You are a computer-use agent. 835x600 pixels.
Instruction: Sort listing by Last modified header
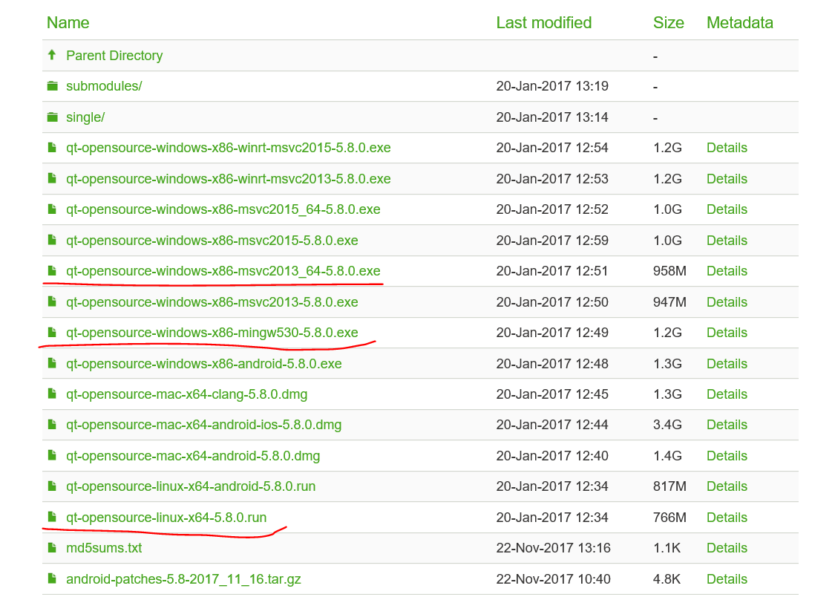544,23
